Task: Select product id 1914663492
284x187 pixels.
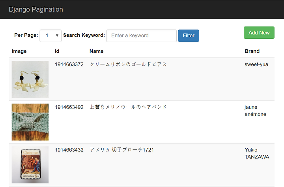Action: [69, 107]
